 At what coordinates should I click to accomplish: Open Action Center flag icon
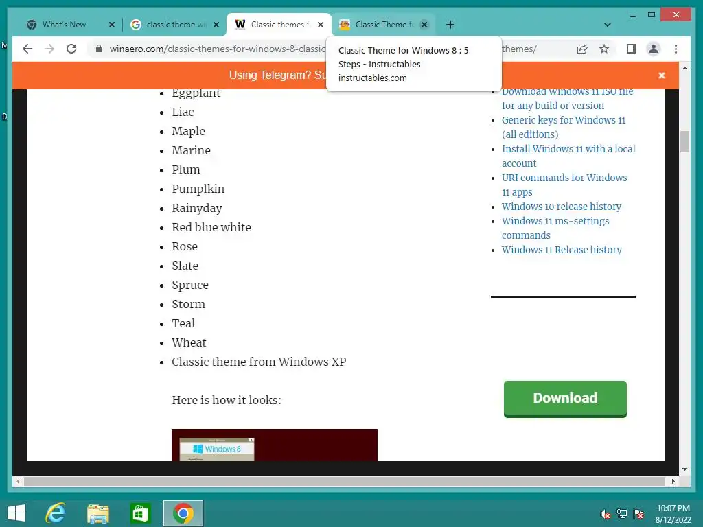click(x=638, y=514)
